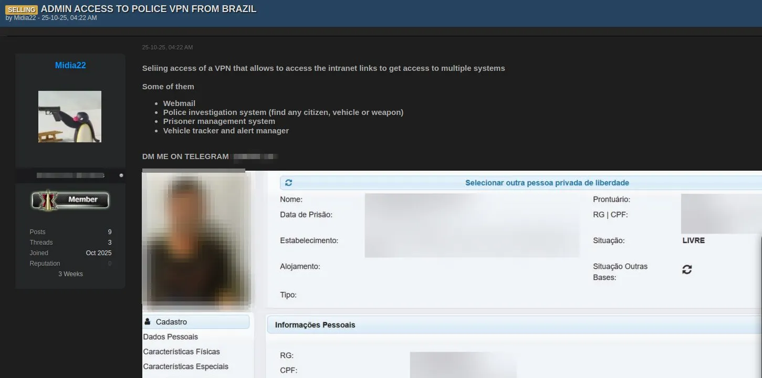
Task: Click the small dot beside the reputation bar
Action: pos(121,175)
